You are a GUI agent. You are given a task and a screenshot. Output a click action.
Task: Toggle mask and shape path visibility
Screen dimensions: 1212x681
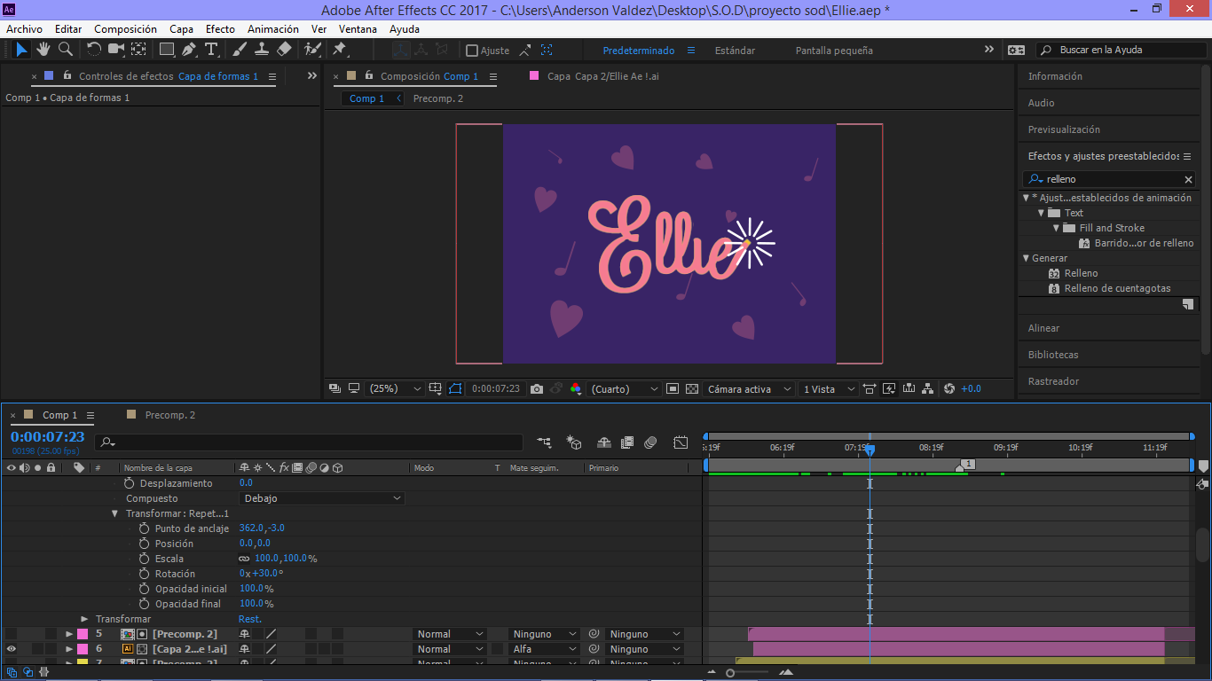455,388
